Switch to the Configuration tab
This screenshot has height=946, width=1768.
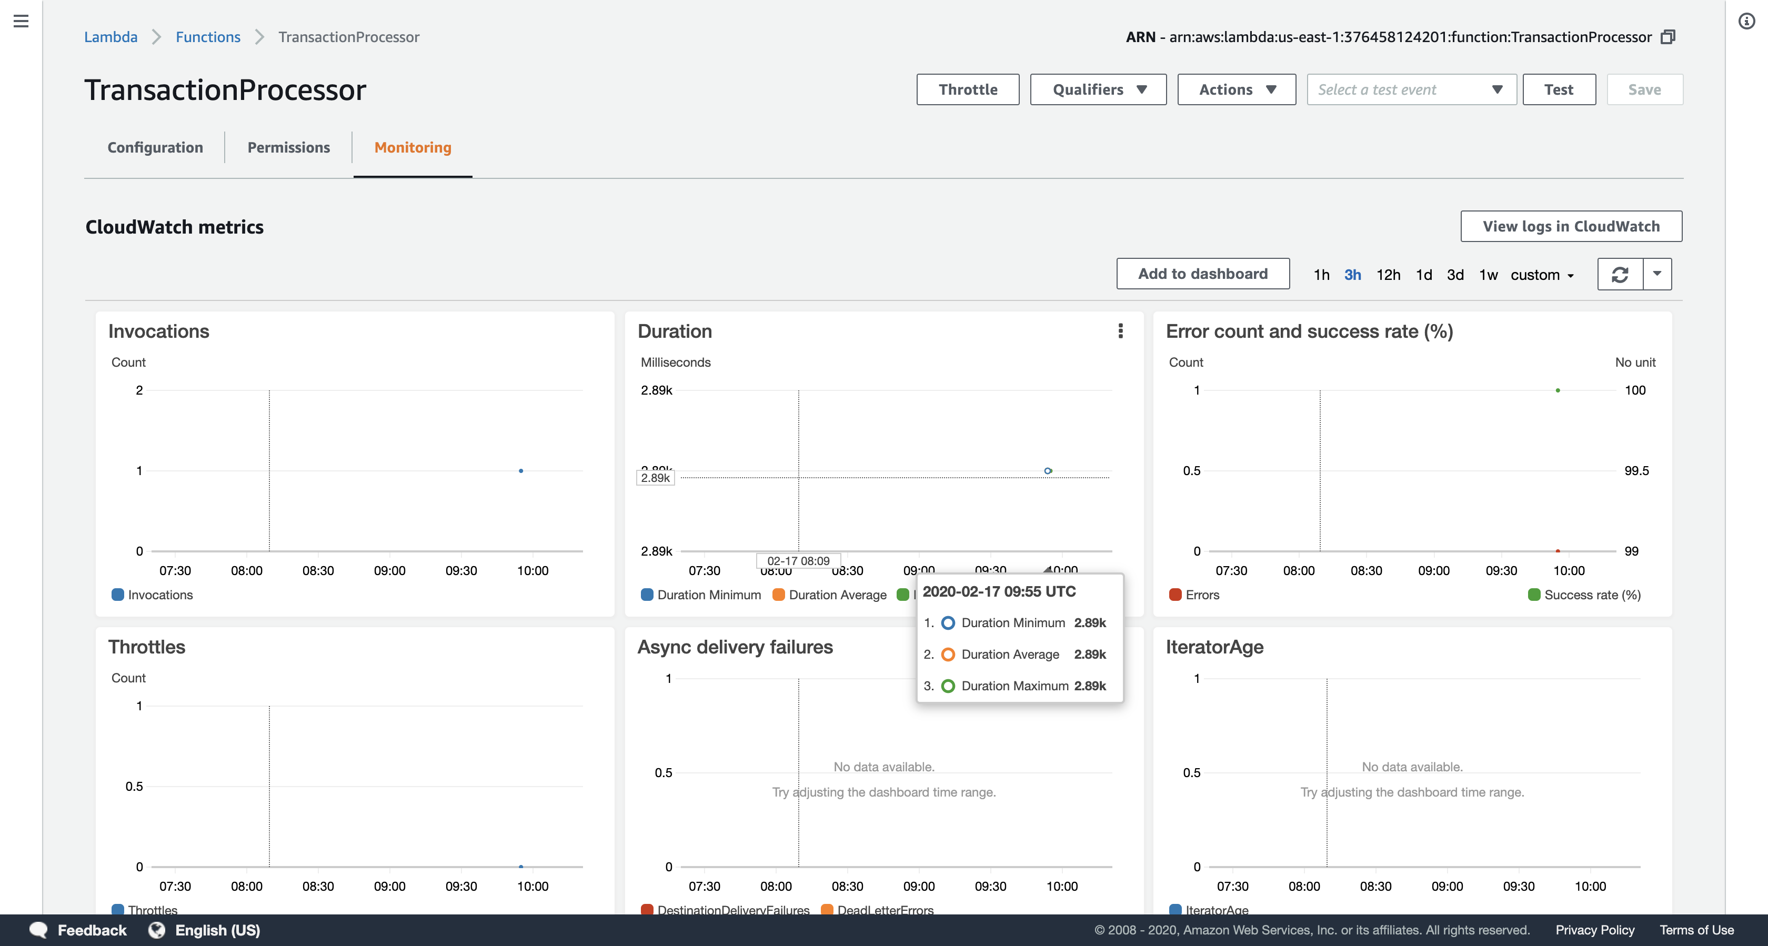[155, 148]
